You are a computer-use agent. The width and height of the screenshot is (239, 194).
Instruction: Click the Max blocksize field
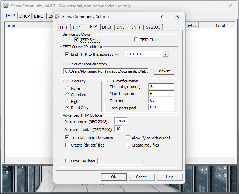121,121
